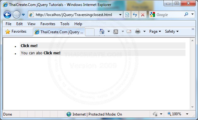
Task: Refresh the page with the Refresh icon
Action: tap(135, 15)
